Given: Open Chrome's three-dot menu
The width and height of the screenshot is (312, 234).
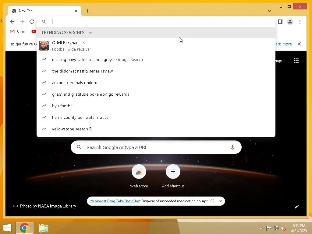Looking at the screenshot, I should click(300, 22).
